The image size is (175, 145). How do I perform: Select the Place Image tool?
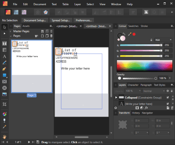pyautogui.click(x=5, y=94)
